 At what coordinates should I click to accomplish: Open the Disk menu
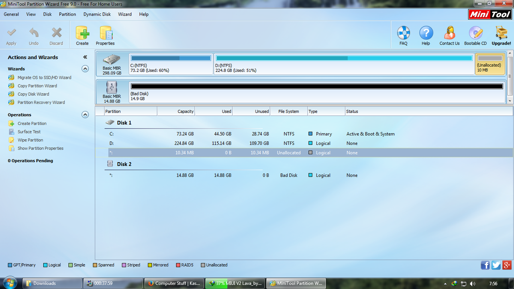47,14
